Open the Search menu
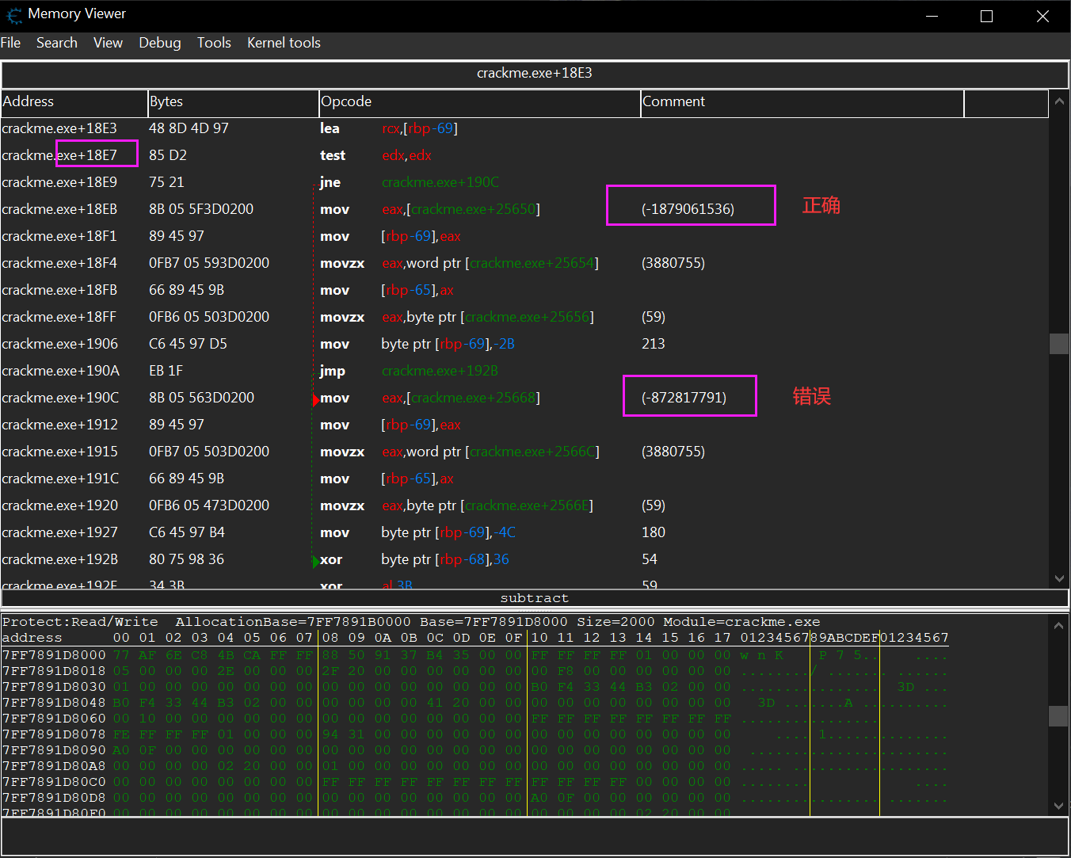Viewport: 1071px width, 858px height. [57, 43]
